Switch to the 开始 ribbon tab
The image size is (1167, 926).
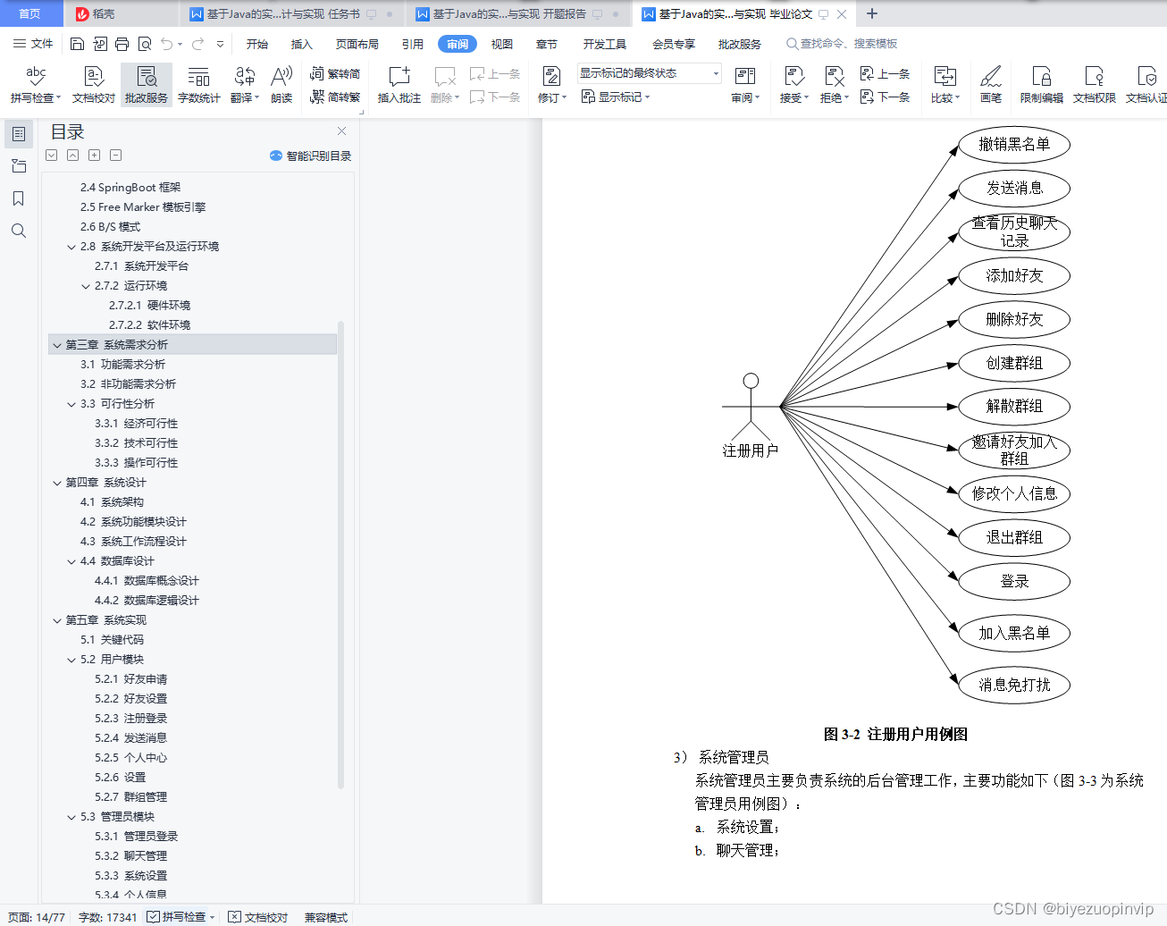point(257,44)
